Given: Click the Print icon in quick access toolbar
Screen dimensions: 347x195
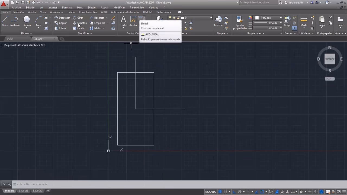Looking at the screenshot, I should click(33, 2).
